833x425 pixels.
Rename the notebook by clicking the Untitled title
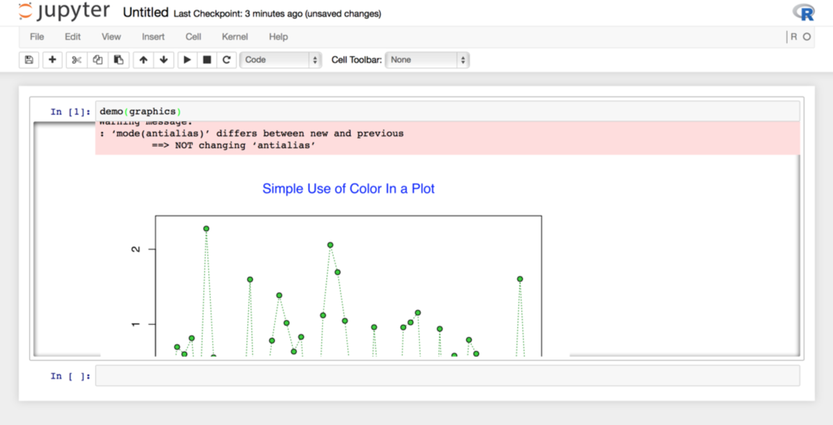point(145,13)
